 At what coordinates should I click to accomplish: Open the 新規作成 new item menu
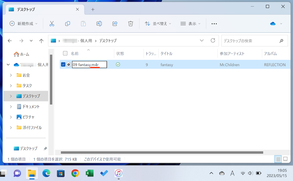coord(23,23)
